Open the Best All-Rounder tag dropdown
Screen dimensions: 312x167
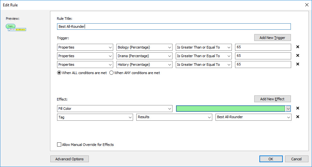coord(253,117)
